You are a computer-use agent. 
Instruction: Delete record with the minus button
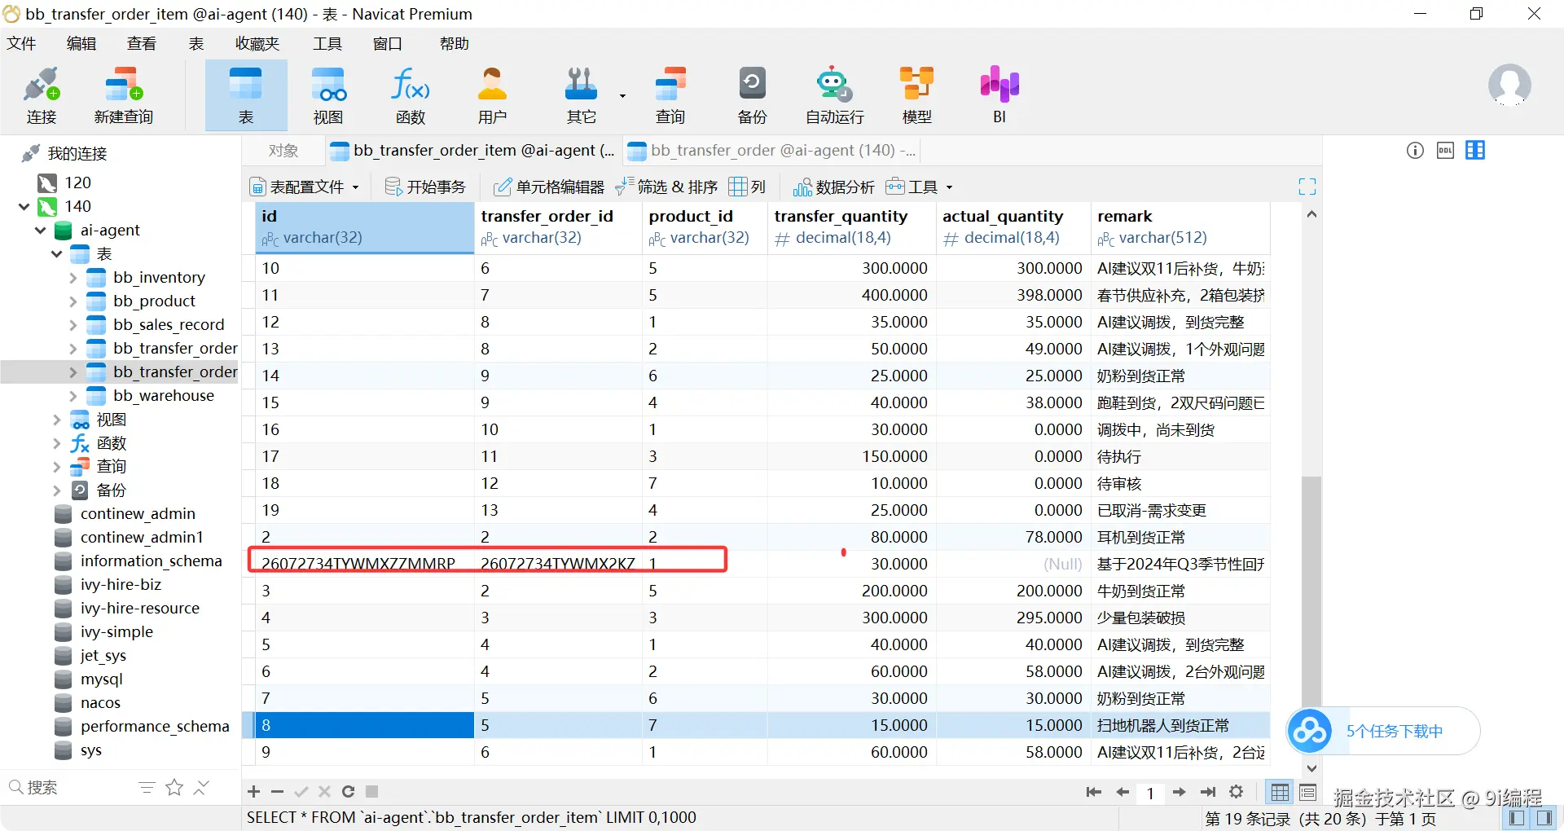[x=277, y=791]
